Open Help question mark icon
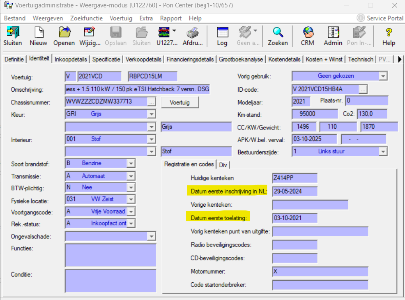The width and height of the screenshot is (405, 300). coord(389,32)
